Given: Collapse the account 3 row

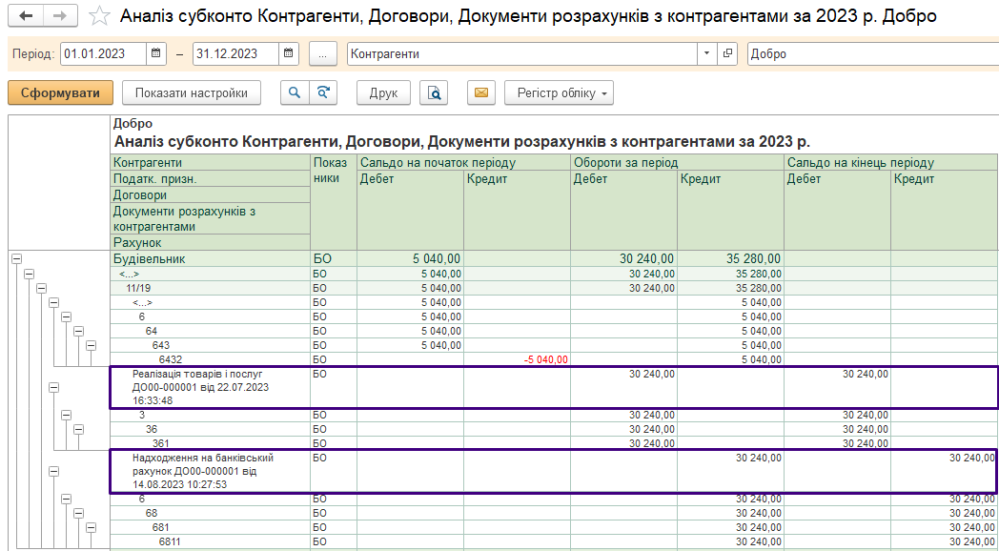Looking at the screenshot, I should click(x=67, y=415).
